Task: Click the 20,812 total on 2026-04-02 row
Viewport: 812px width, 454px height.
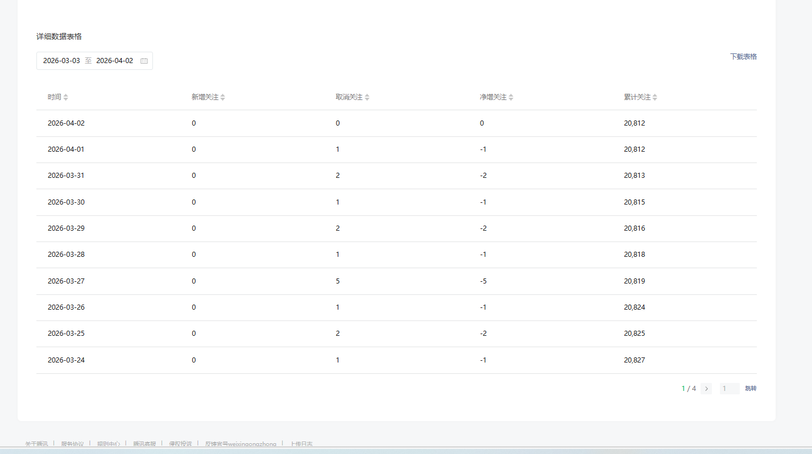Action: click(x=634, y=123)
